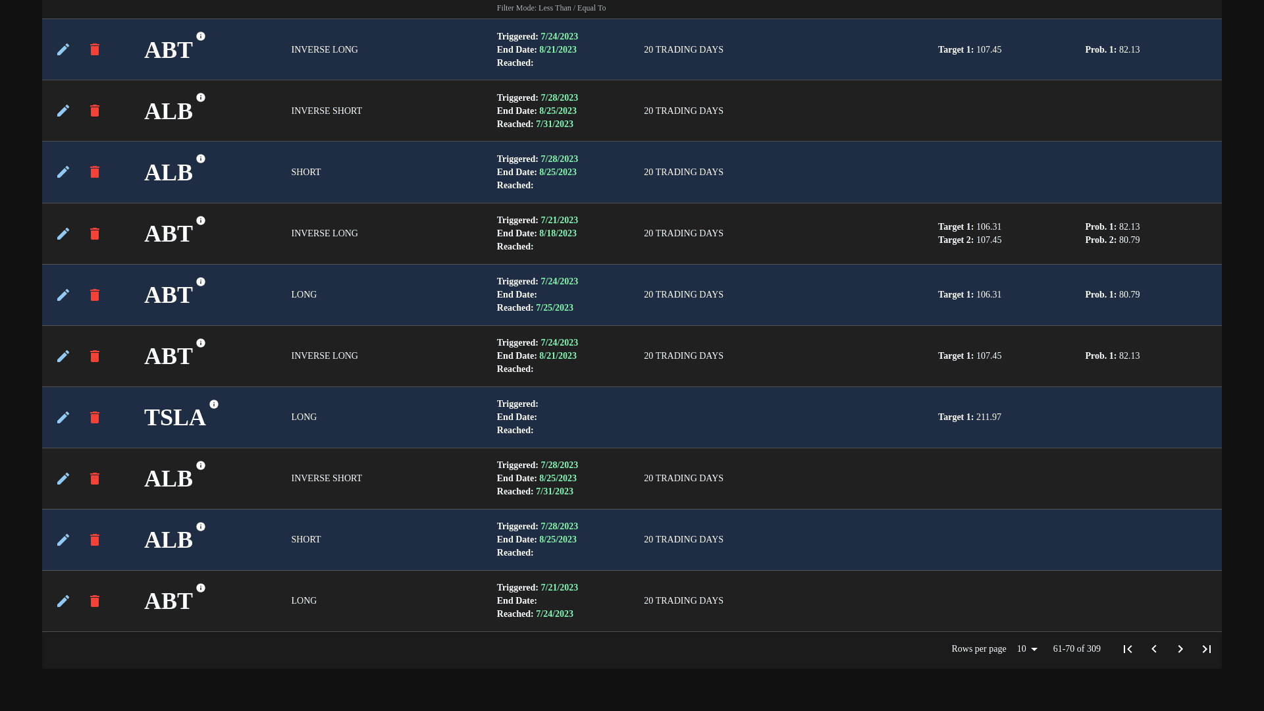Edit ABT LONG entry reached 7/24/2023
Screen dimensions: 1264x711
63,601
